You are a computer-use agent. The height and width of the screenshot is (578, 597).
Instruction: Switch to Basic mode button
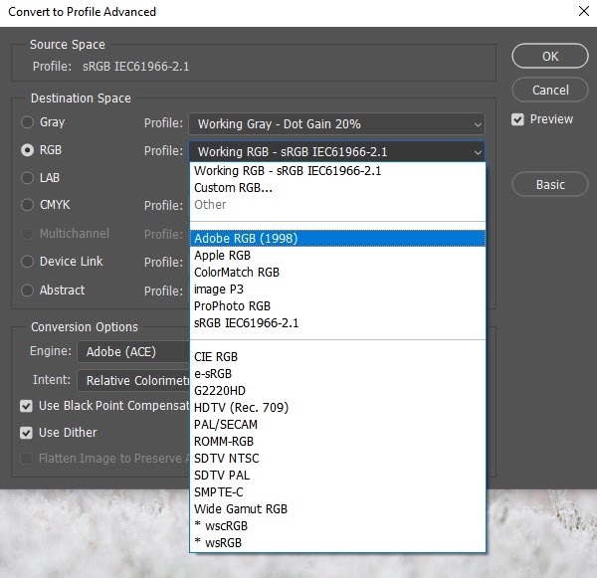coord(550,184)
